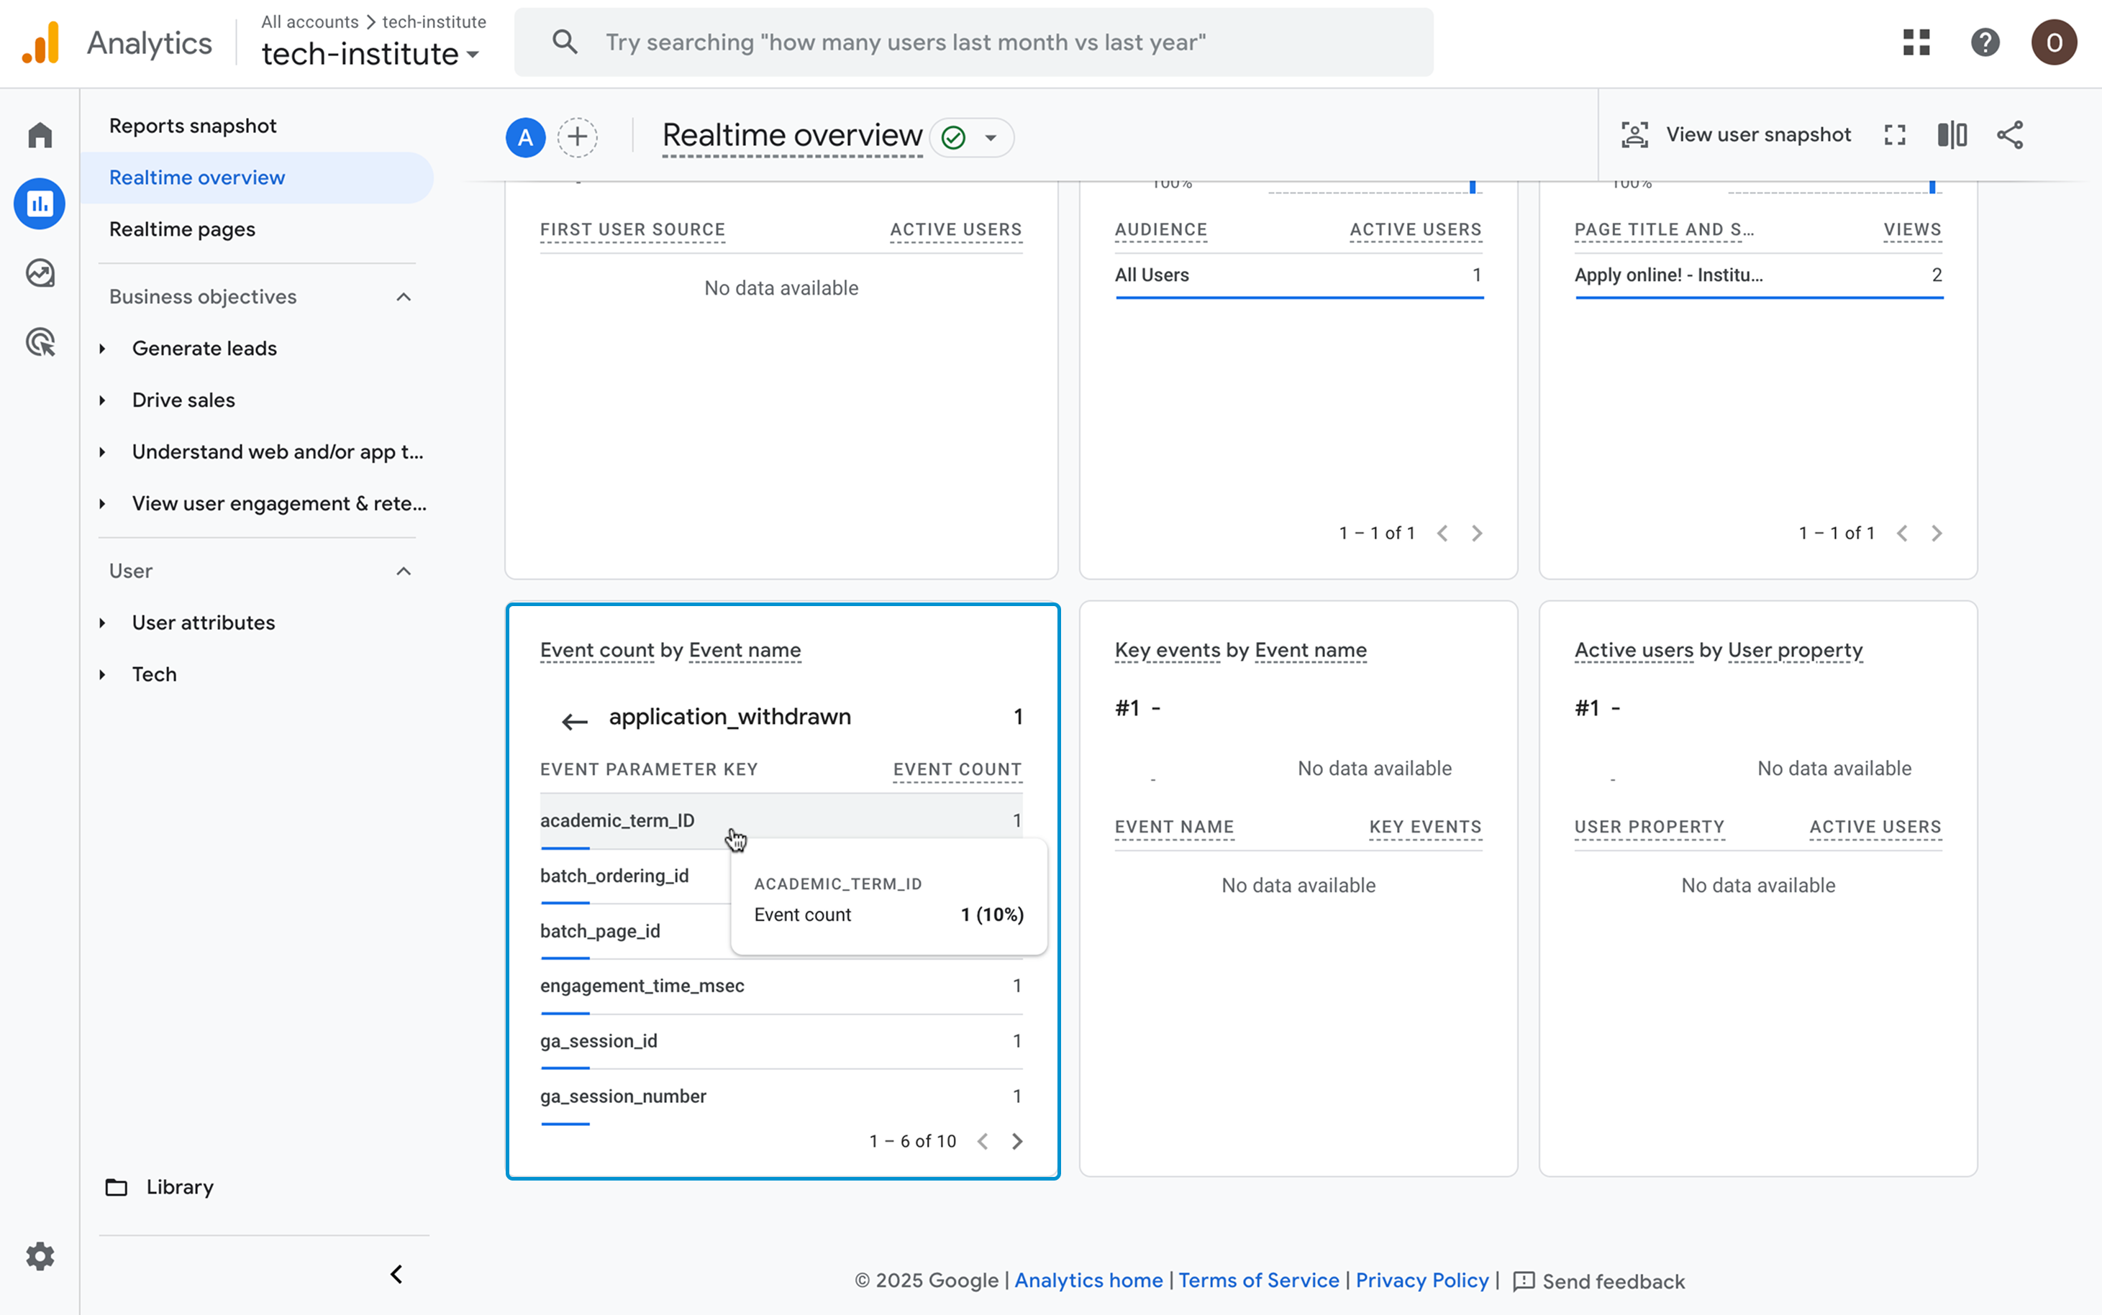This screenshot has width=2102, height=1315.
Task: Click the Realtime overview report title
Action: pyautogui.click(x=792, y=136)
